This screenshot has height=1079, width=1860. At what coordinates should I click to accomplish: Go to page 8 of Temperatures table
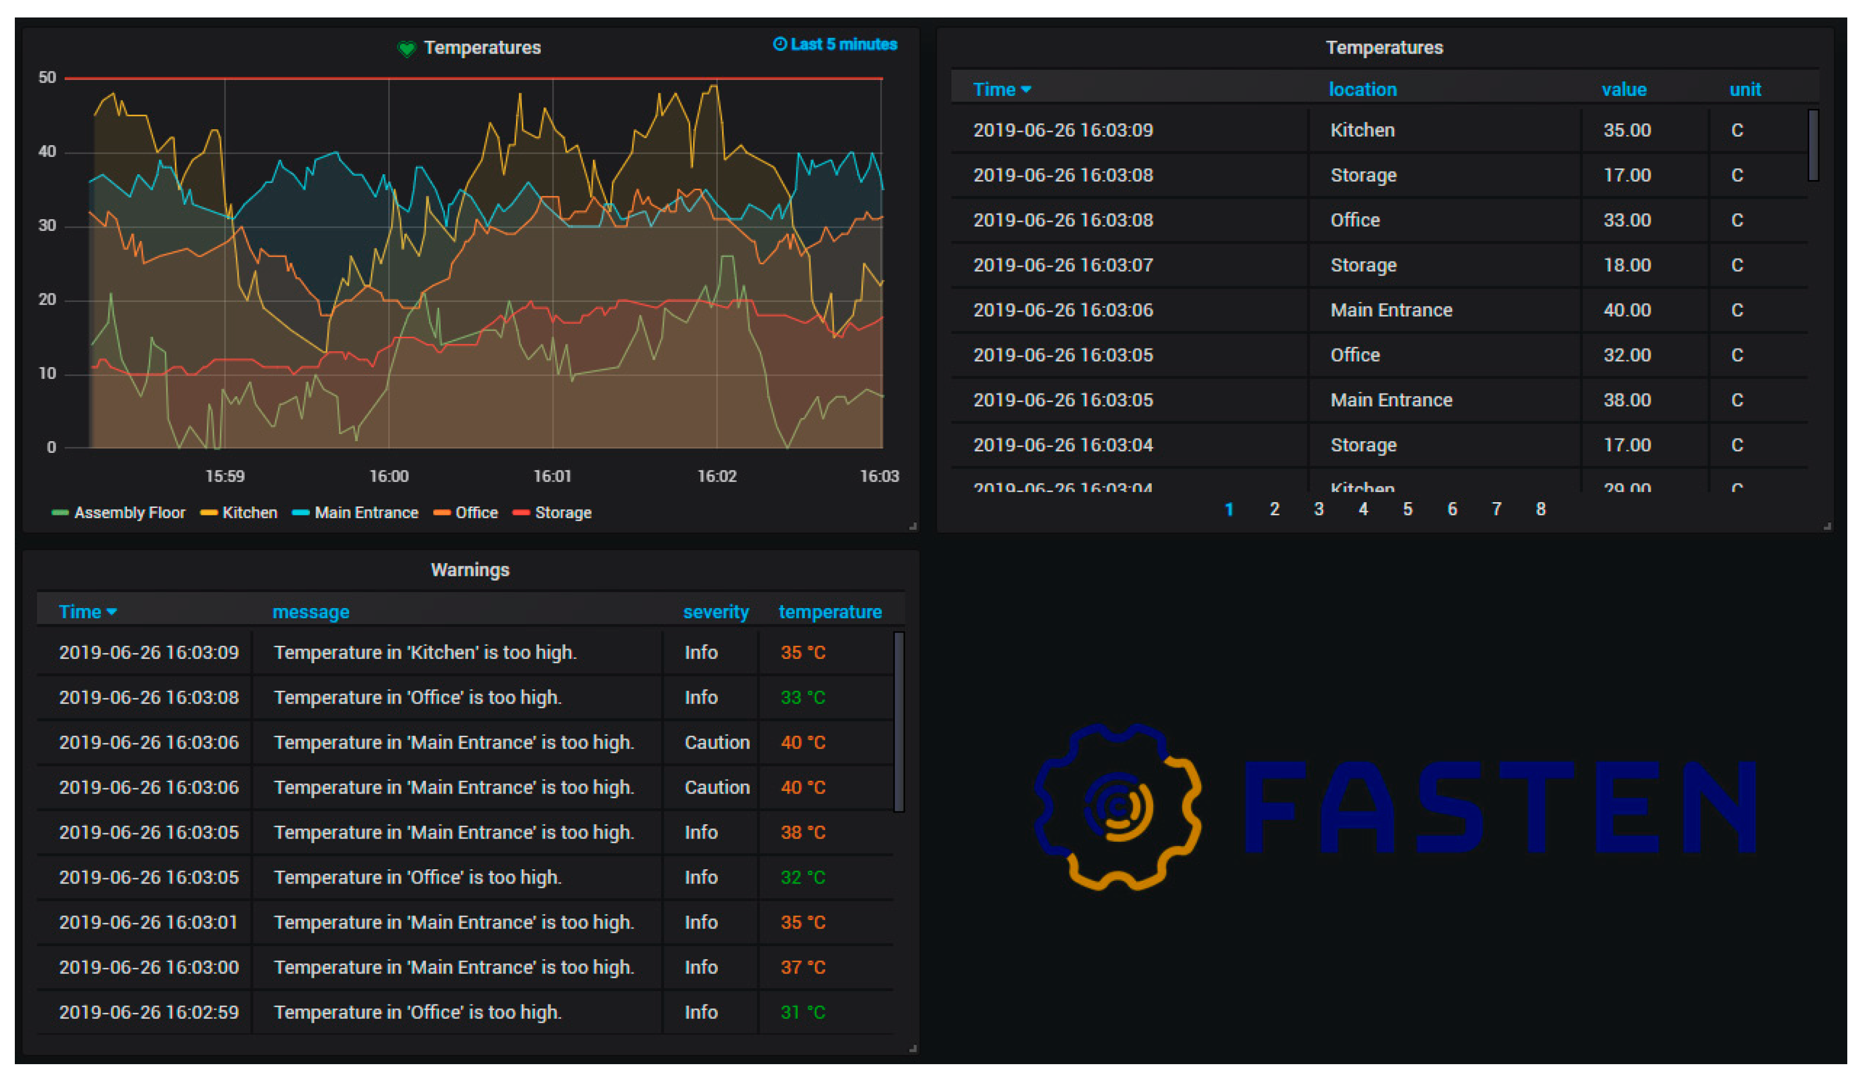pos(1541,509)
